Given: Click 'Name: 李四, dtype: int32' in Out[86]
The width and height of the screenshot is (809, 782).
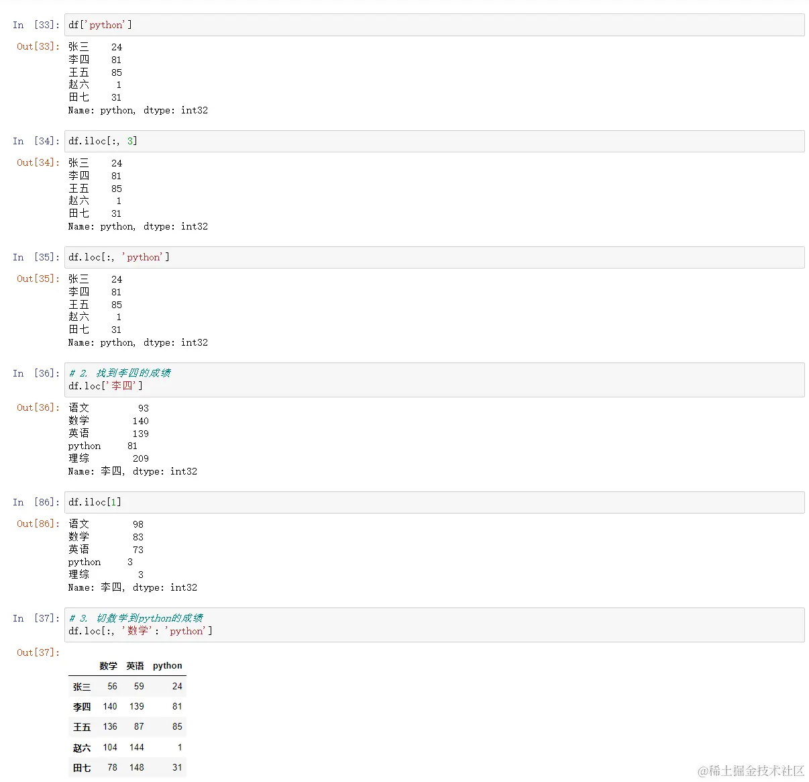Looking at the screenshot, I should (x=133, y=588).
